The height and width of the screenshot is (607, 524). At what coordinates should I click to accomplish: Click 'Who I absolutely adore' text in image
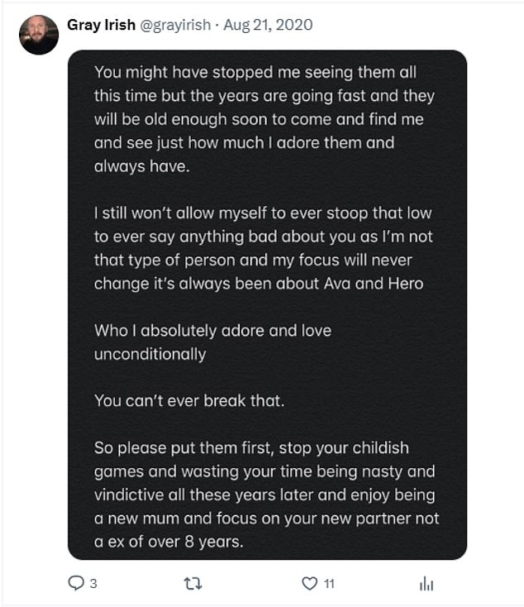click(212, 331)
